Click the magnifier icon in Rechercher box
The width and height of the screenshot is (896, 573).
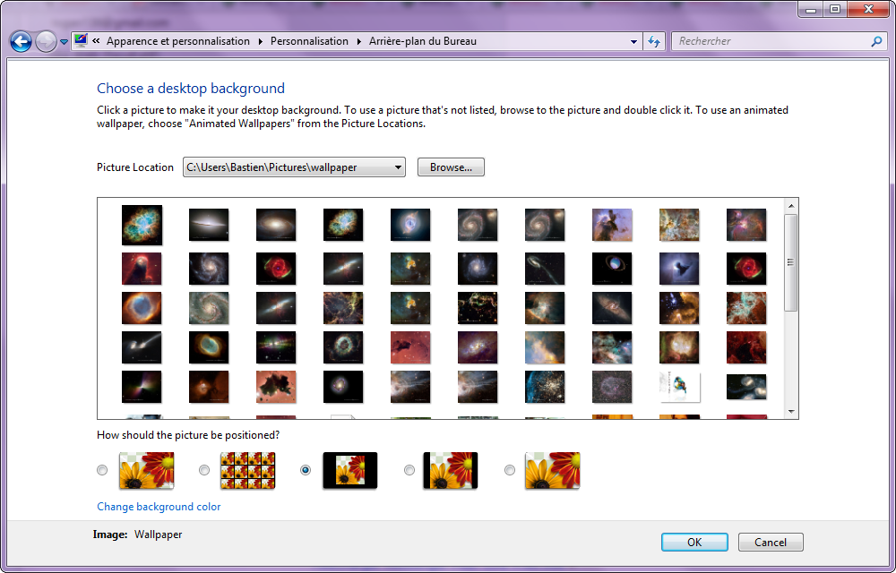[x=876, y=41]
